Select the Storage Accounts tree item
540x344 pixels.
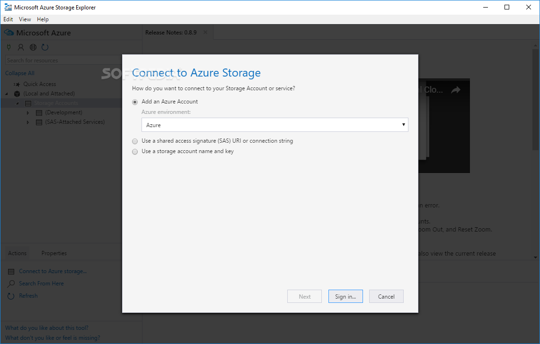[56, 103]
